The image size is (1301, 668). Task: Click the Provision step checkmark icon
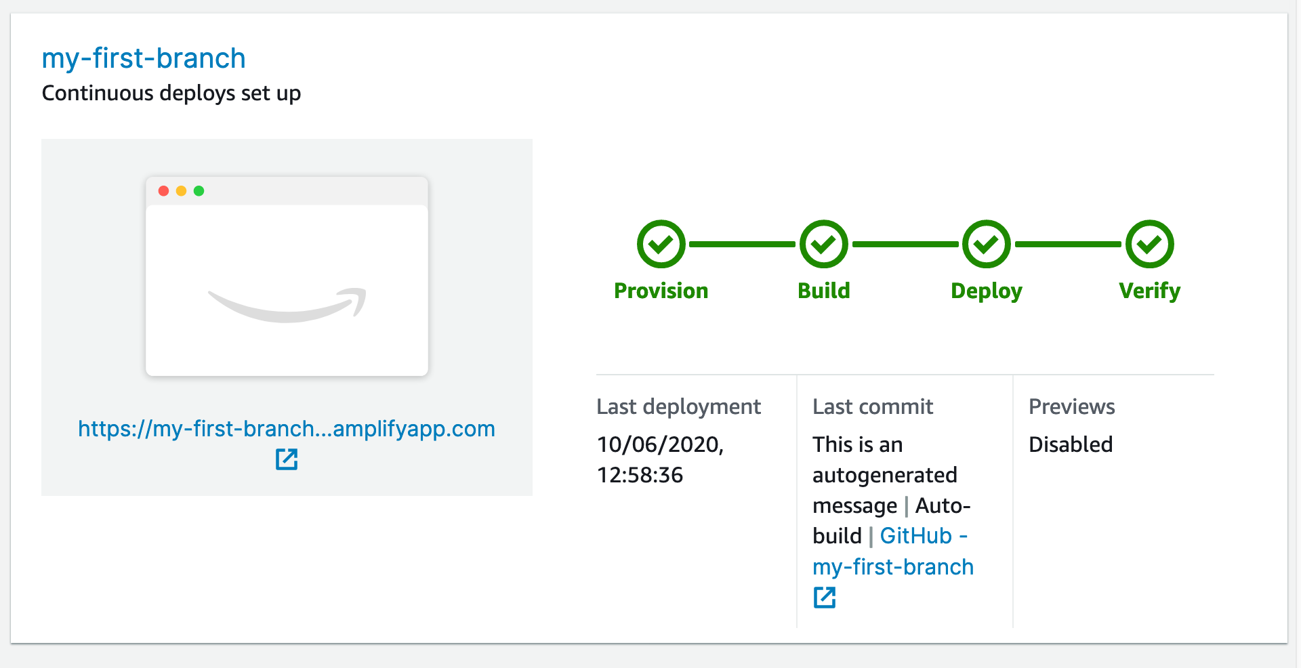coord(661,244)
